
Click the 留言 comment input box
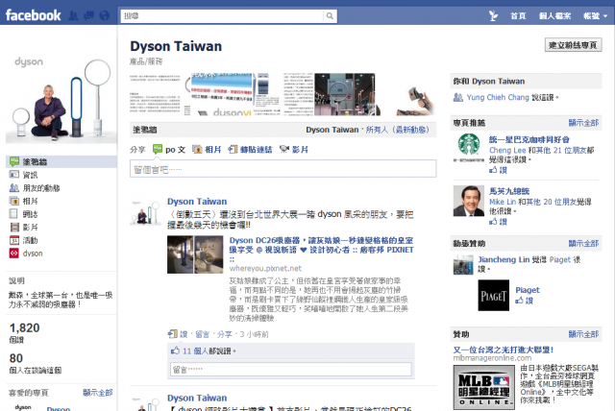tap(291, 369)
